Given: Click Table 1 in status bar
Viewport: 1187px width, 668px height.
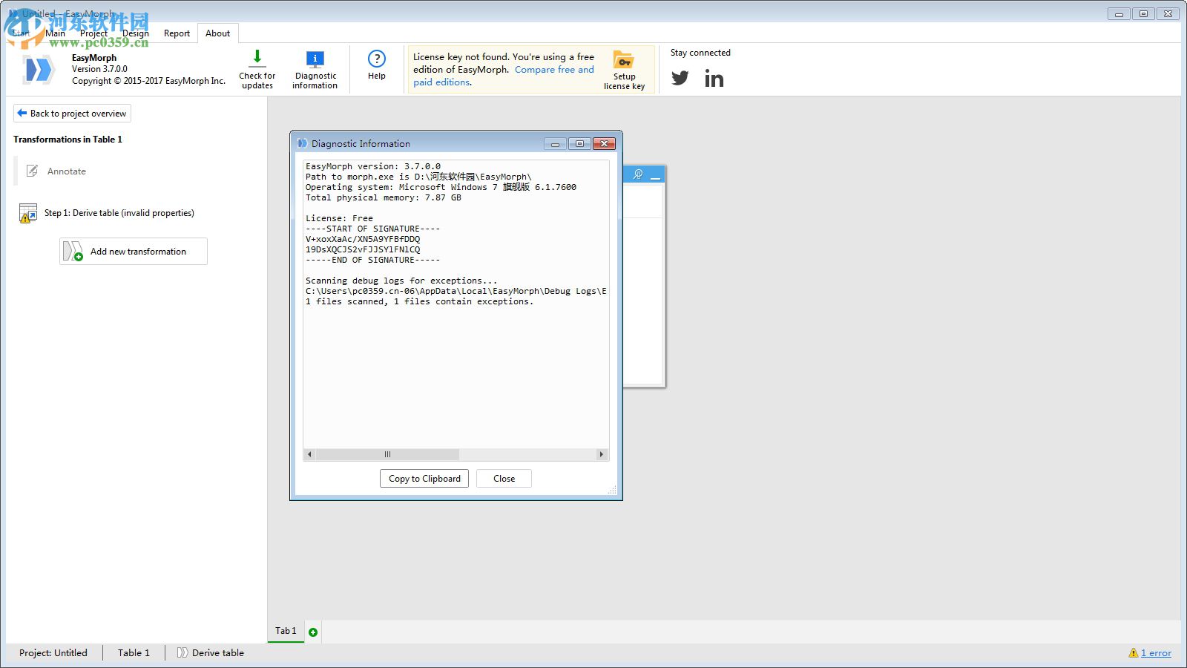Looking at the screenshot, I should pos(134,653).
